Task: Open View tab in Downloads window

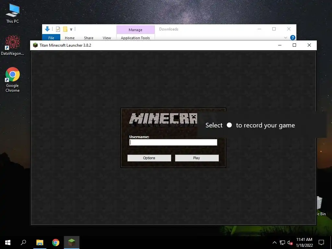Action: point(107,38)
